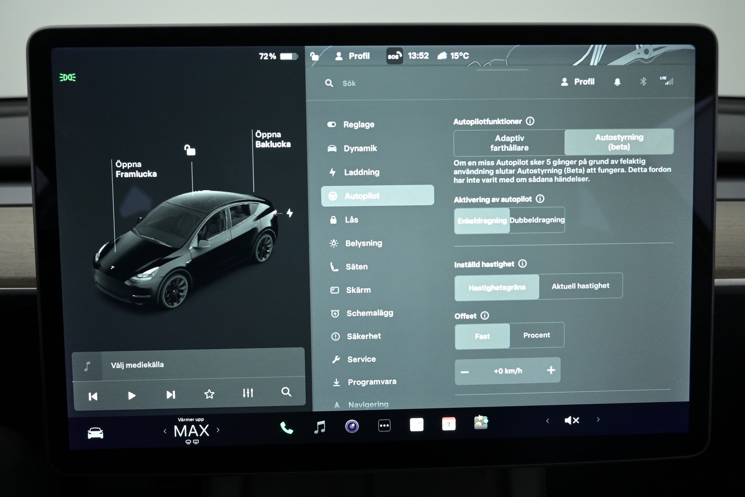745x497 pixels.
Task: Tap the headlights indicator icon
Action: [x=67, y=77]
